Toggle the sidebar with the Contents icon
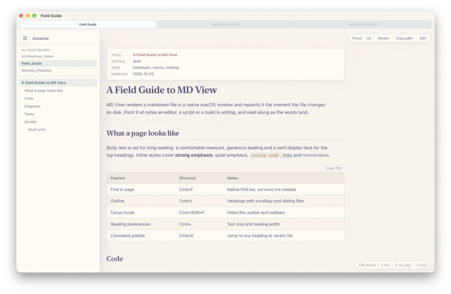 [x=25, y=38]
